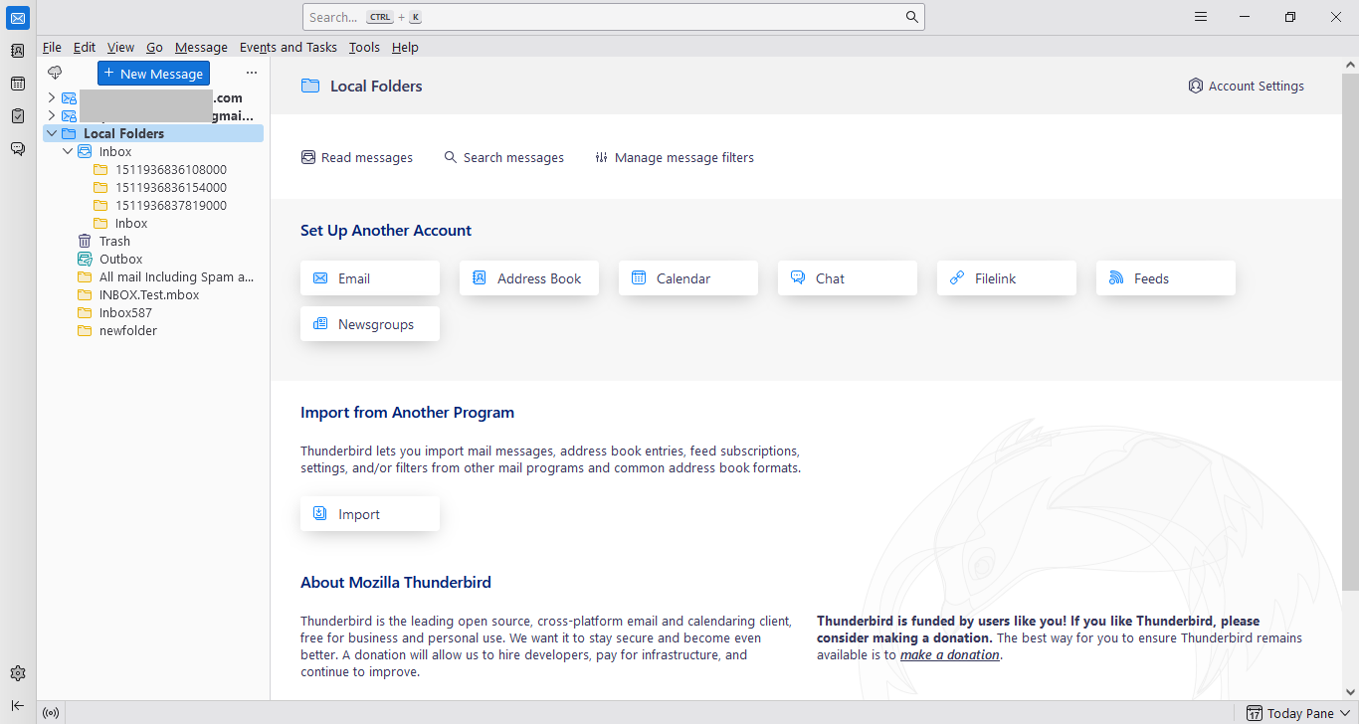Set up a Chat account
This screenshot has width=1359, height=724.
848,278
